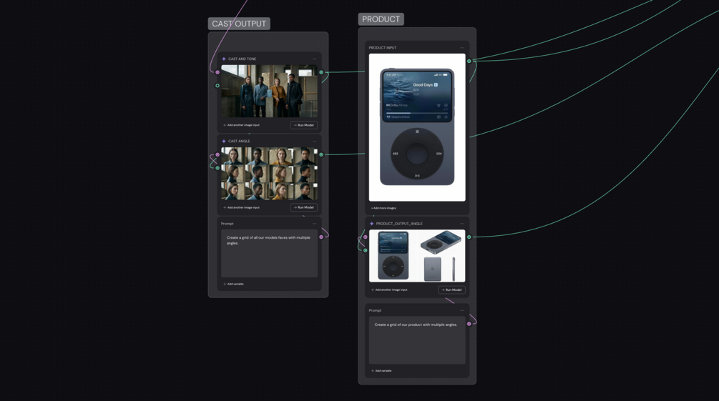Screen dimensions: 719x401
Task: Select the green output port of CAST AND TONE
Action: 321,72
